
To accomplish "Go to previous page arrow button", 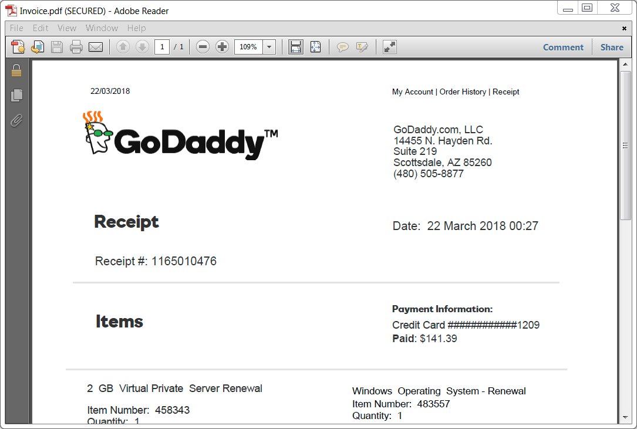I will (x=123, y=47).
